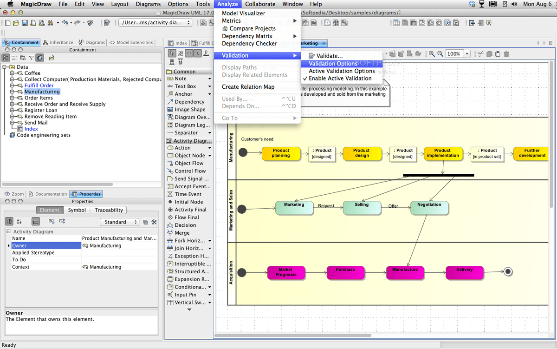This screenshot has height=349, width=557.
Task: Open the Standard properties mode dropdown
Action: [121, 222]
